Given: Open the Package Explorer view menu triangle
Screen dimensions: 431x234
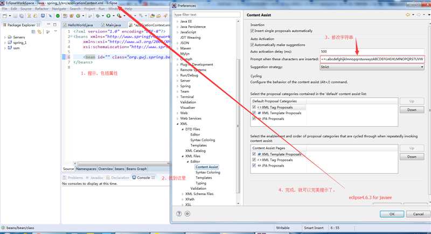Looking at the screenshot, I should coord(55,32).
